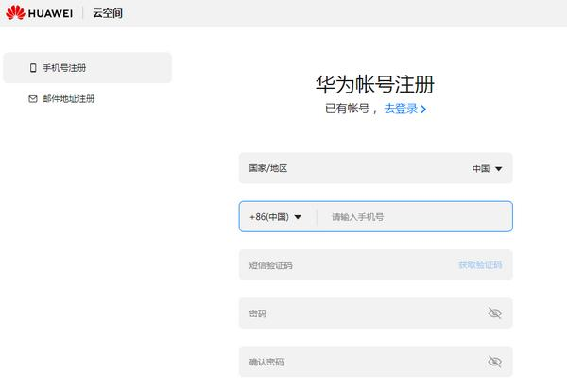Click the phone icon beside 手机号注册

pos(33,68)
